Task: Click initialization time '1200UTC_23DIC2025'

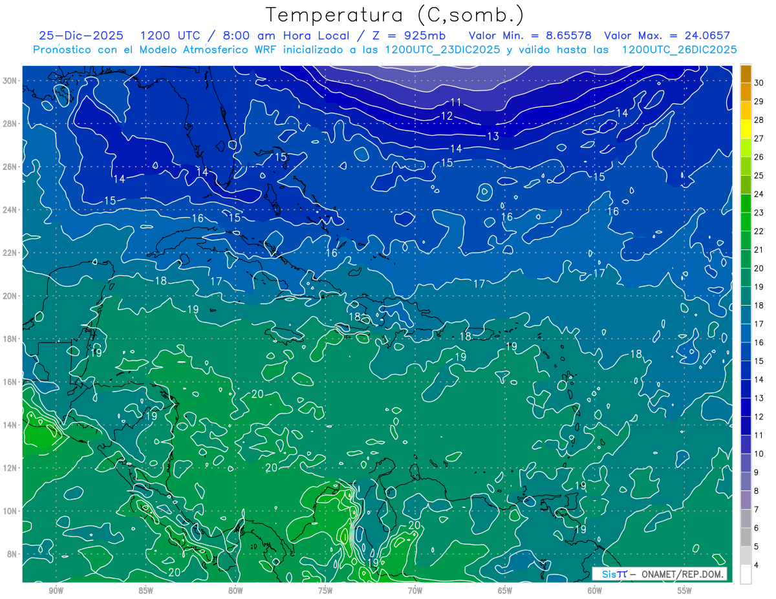Action: tap(442, 50)
